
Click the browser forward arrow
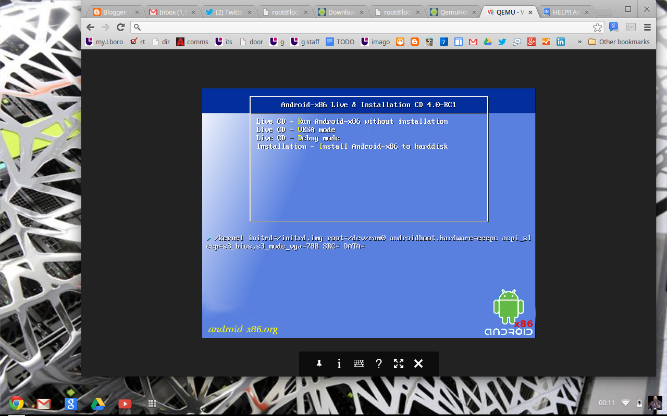coord(106,27)
